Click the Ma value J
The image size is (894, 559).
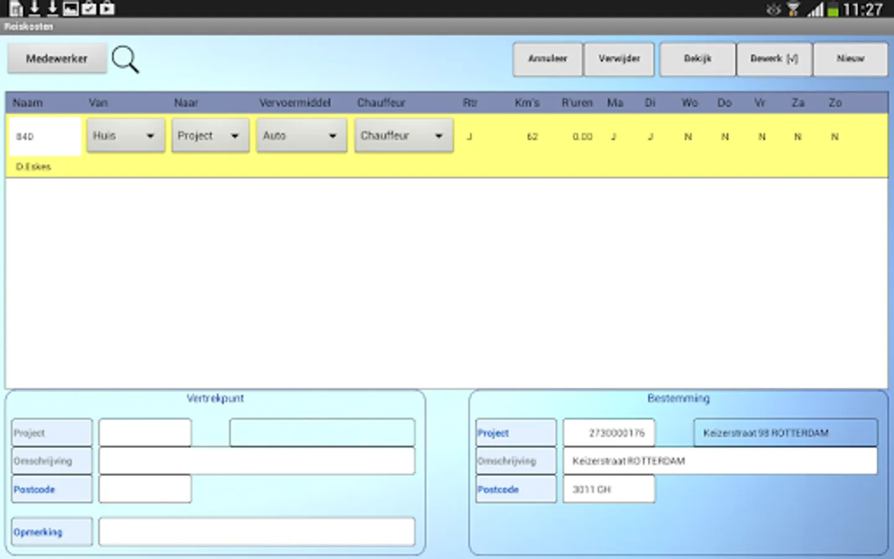point(613,137)
